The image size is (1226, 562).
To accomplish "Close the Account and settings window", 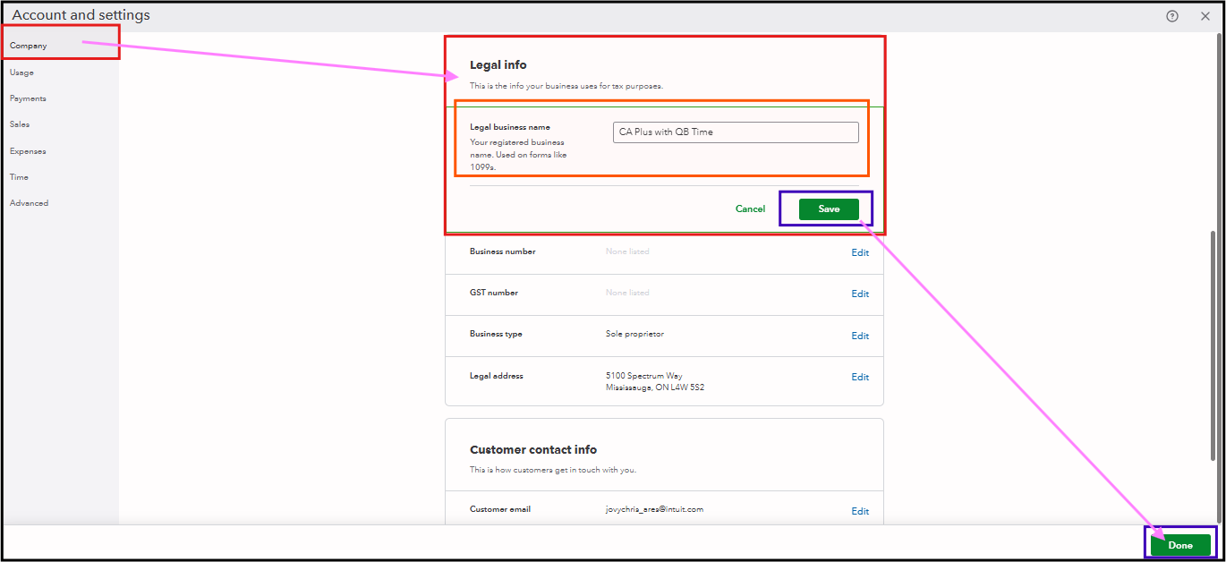I will click(x=1205, y=16).
